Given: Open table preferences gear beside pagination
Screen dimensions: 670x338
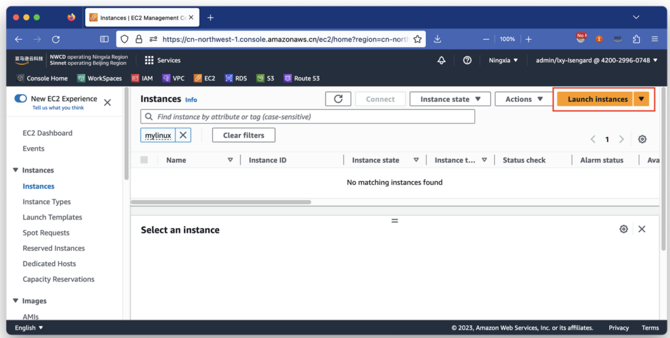Looking at the screenshot, I should (643, 139).
